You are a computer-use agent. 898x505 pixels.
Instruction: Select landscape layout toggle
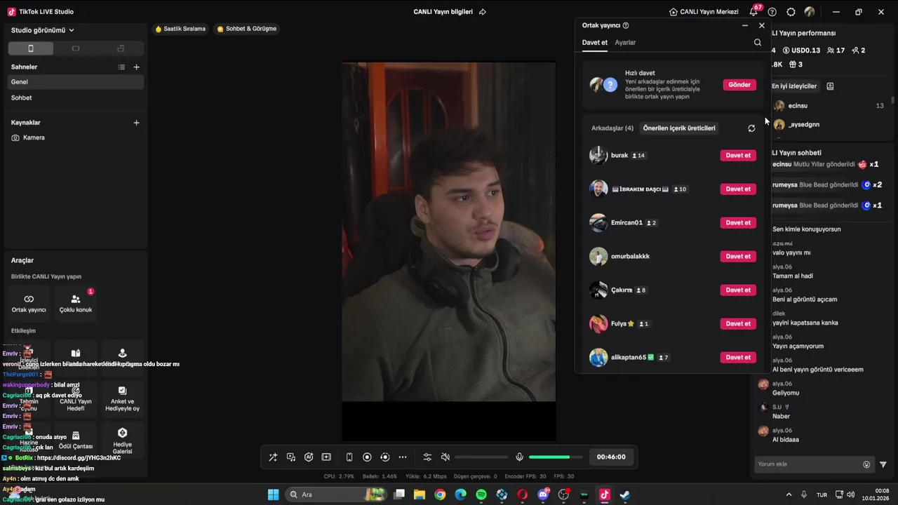point(76,48)
